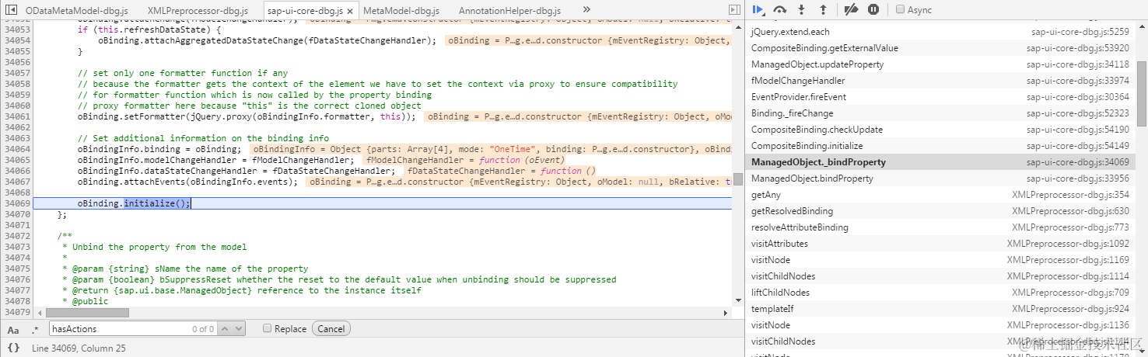Switch to AnnotationHelper-dbg.js tab

click(x=509, y=11)
